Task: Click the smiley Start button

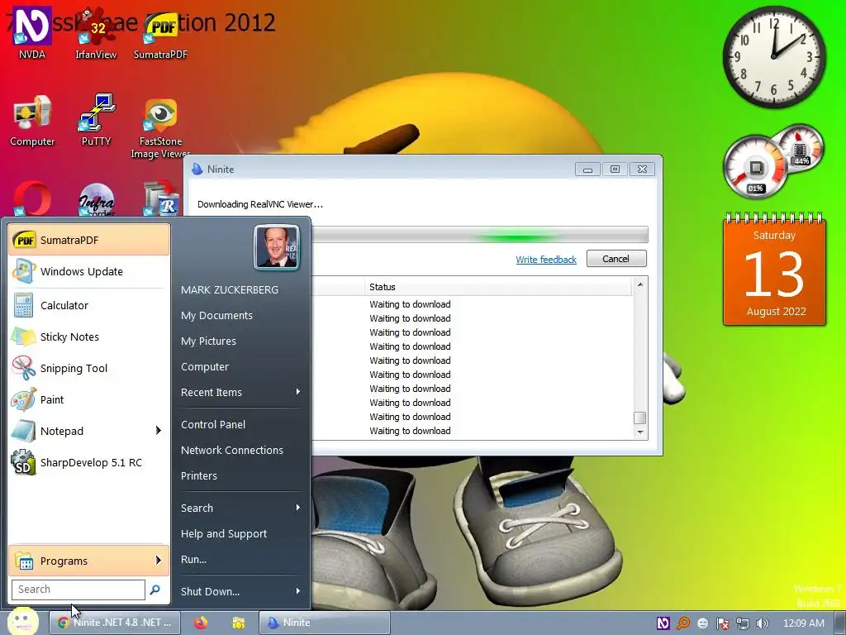Action: [x=22, y=621]
